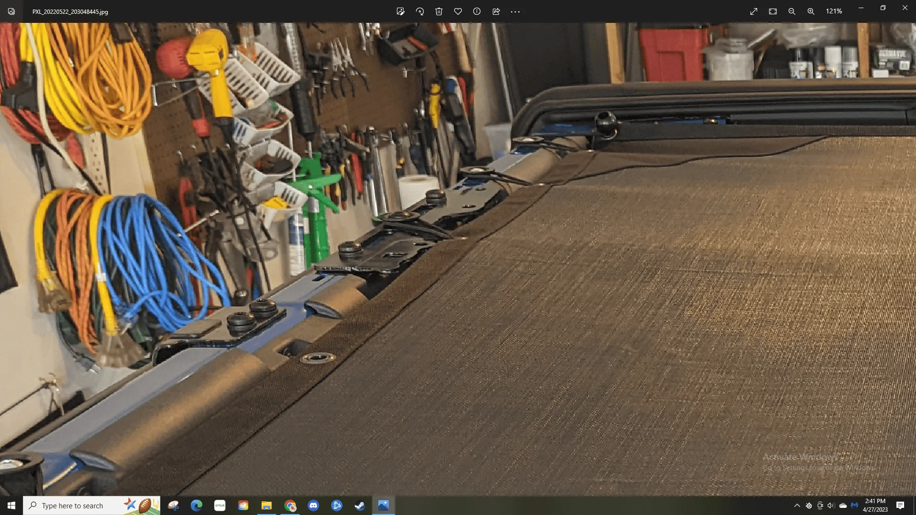Open File Explorer from taskbar
The image size is (916, 515).
(x=267, y=505)
